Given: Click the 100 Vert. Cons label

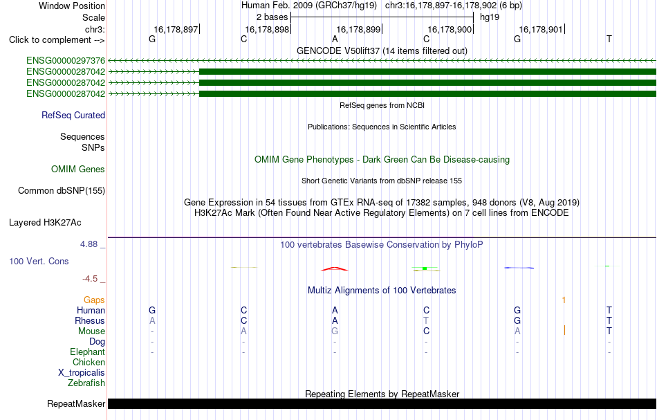Looking at the screenshot, I should tap(39, 261).
